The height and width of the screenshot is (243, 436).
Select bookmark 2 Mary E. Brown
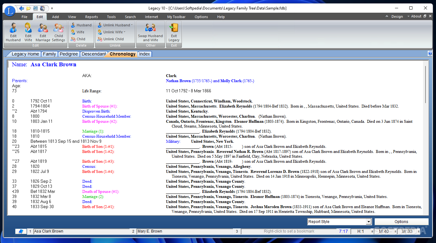click(x=185, y=232)
